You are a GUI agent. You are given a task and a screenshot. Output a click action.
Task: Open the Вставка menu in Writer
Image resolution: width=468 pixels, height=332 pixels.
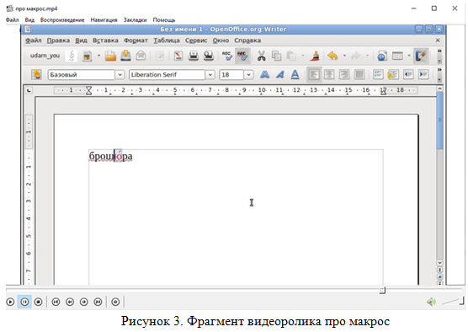point(105,40)
